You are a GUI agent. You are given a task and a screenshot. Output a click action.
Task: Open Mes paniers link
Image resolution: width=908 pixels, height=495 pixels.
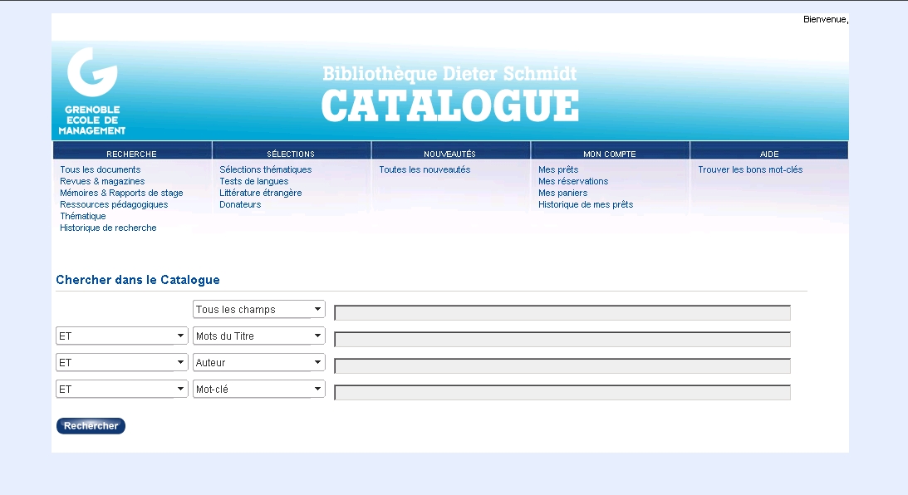(x=563, y=193)
